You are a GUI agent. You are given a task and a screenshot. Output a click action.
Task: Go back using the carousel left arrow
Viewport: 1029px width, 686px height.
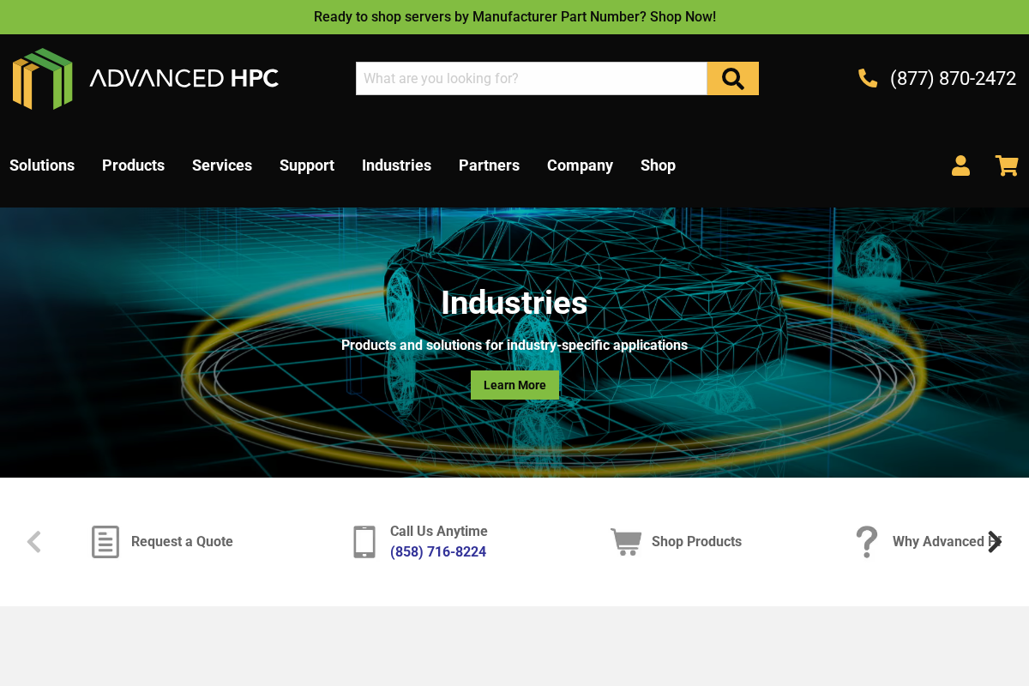33,541
